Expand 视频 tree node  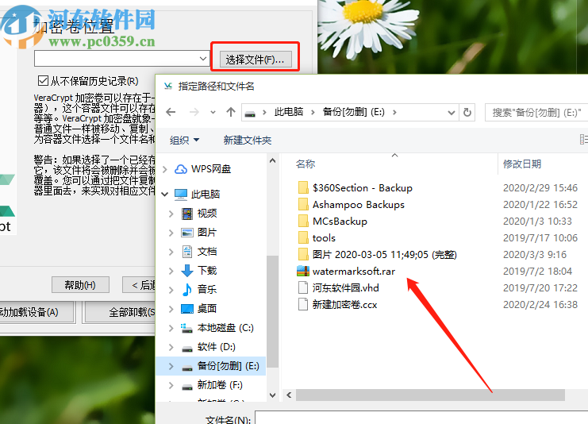(171, 214)
